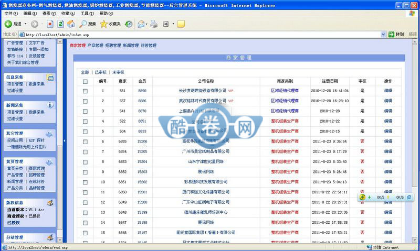
Task: Open the 编辑(E) menu
Action: coord(30,14)
